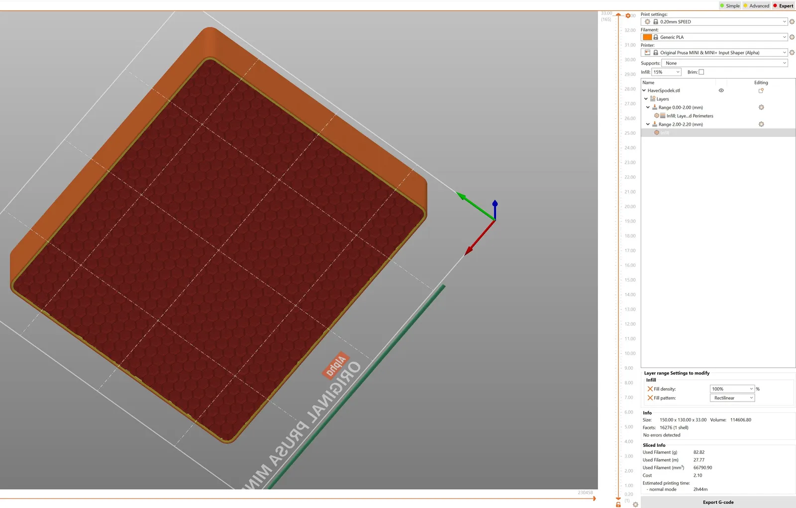Click slider settings cog at bottom of ruler
The height and width of the screenshot is (508, 796).
point(635,504)
